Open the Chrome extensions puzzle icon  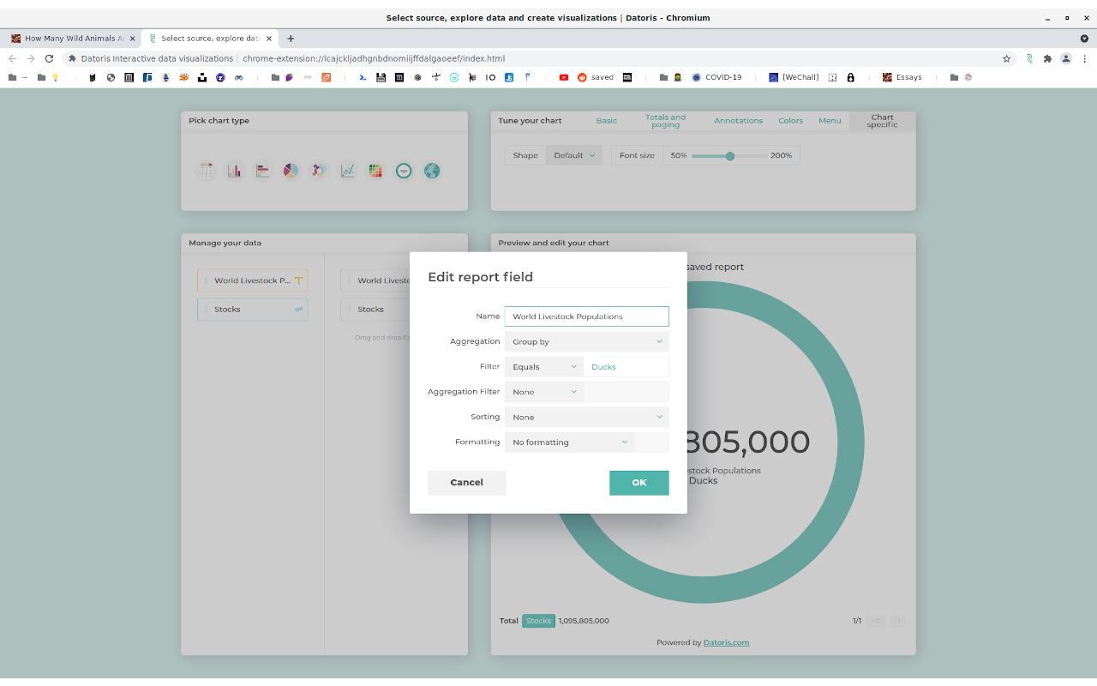coord(1047,58)
